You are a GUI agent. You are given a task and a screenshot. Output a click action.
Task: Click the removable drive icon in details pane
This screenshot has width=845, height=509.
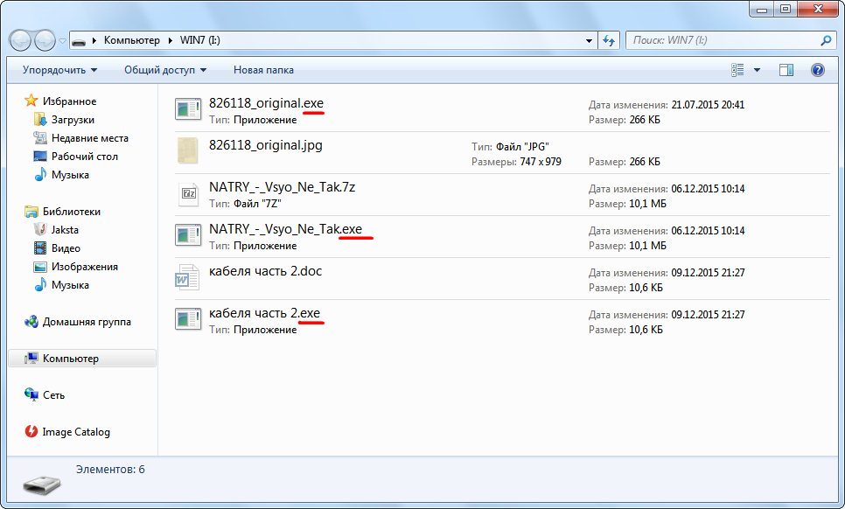point(42,485)
